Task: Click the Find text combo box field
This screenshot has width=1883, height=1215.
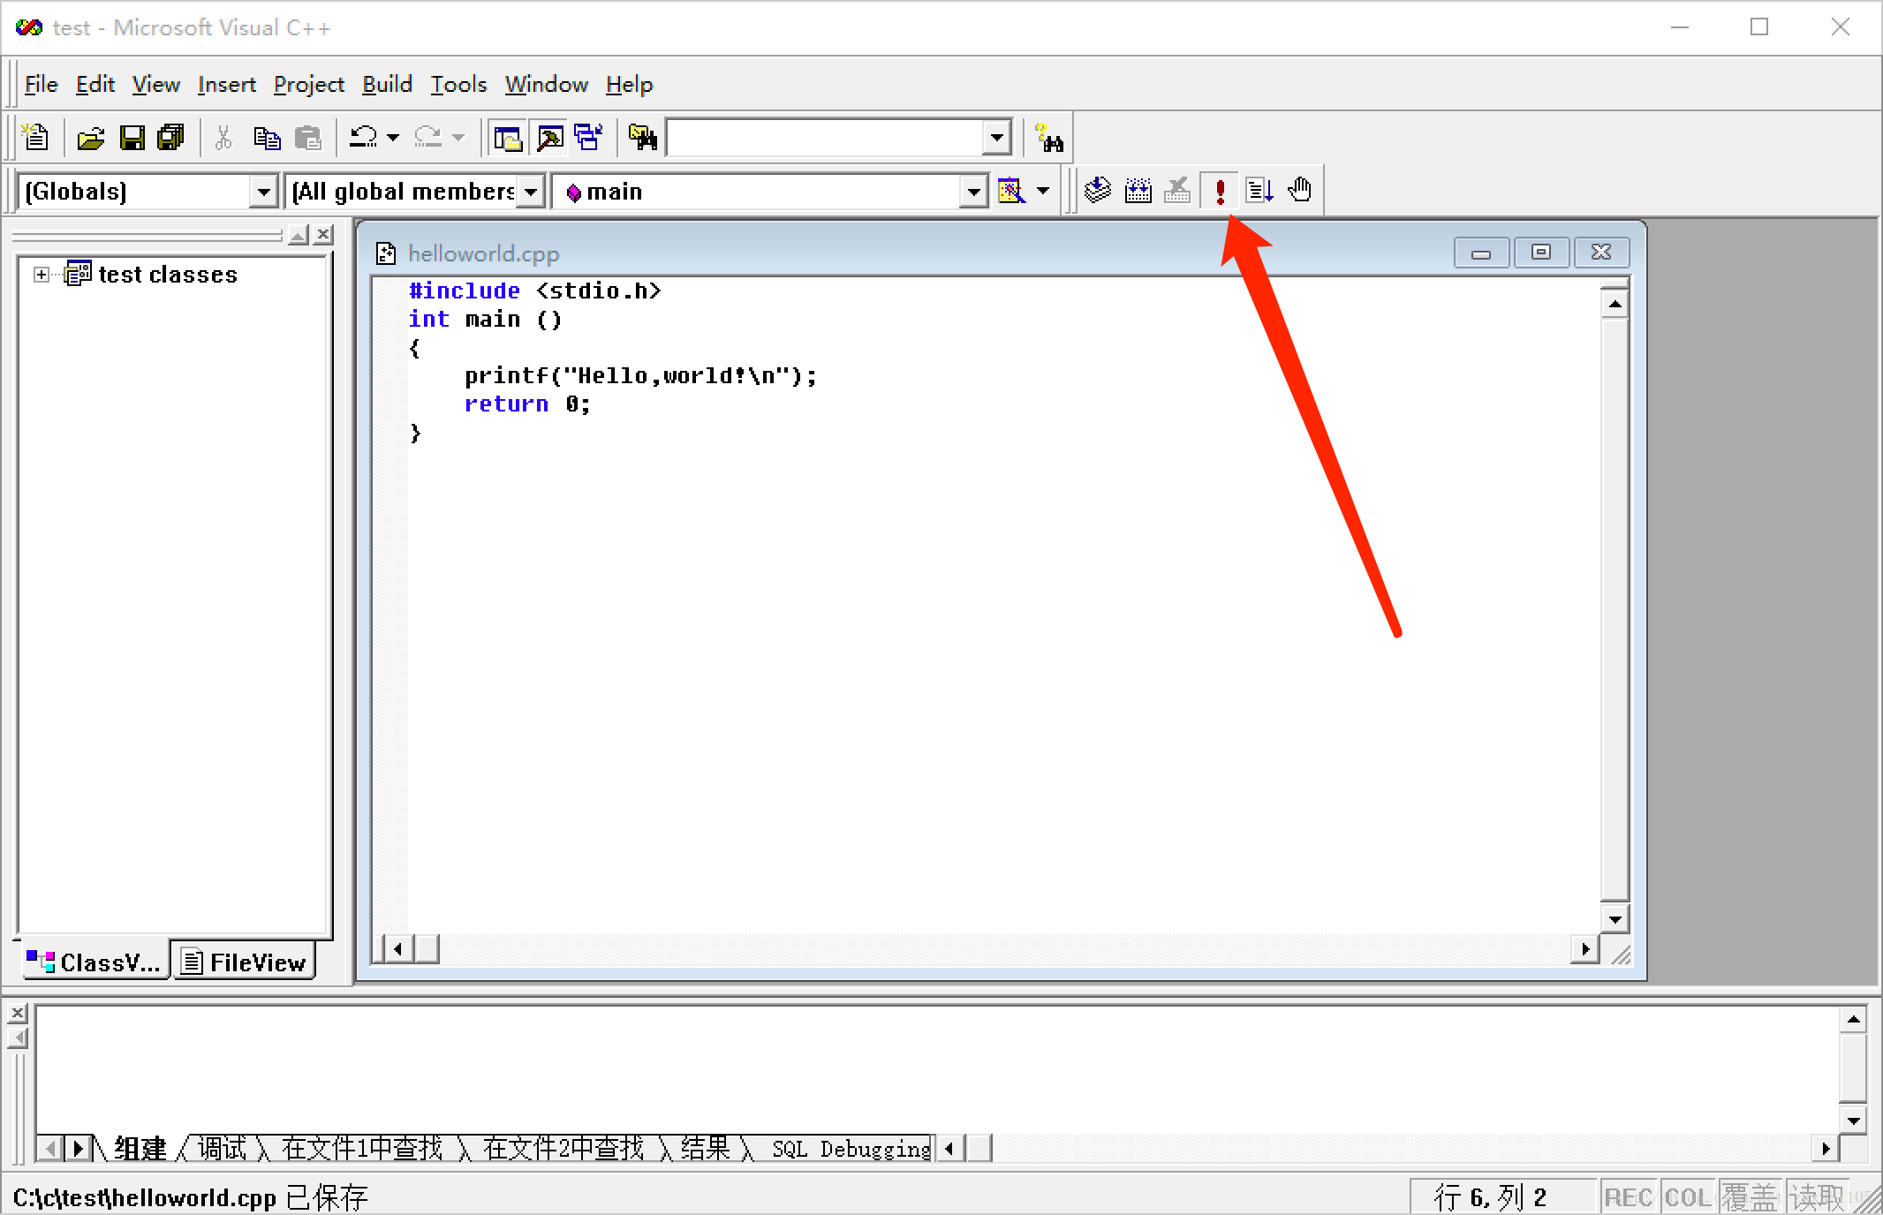Action: point(825,138)
